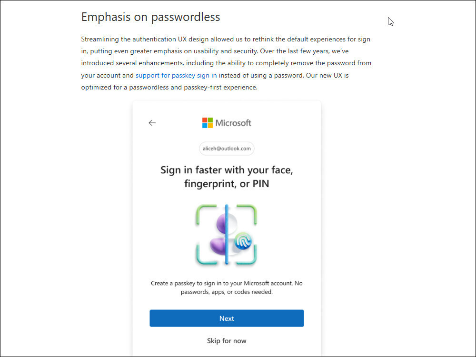
Task: Click the blue vertical scan line
Action: [227, 234]
